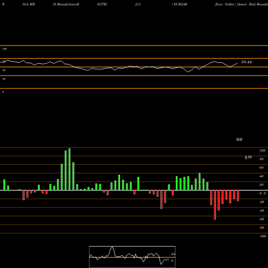Click the -80 label on MR axis
The height and width of the screenshot is (268, 268).
pyautogui.click(x=262, y=228)
